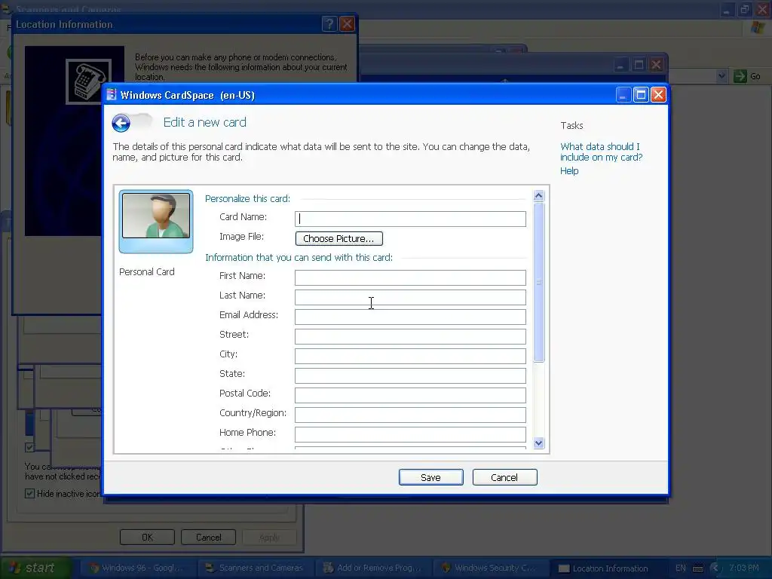Click the Postal Code input field
This screenshot has height=579, width=772.
tap(410, 395)
